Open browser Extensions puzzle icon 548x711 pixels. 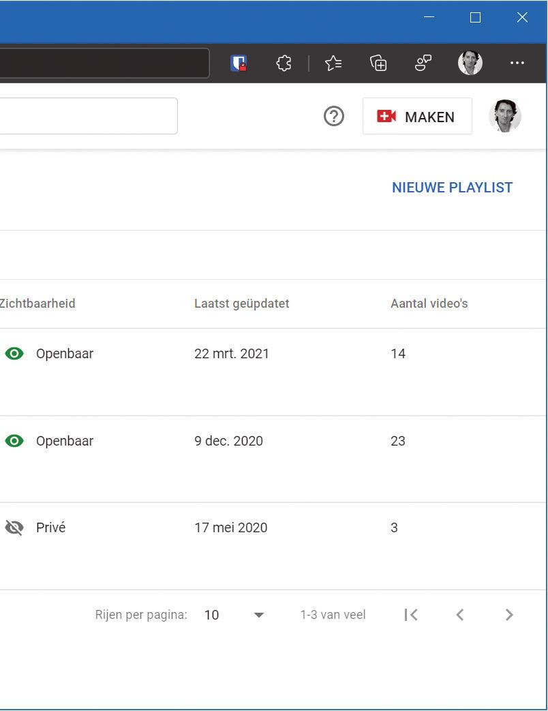point(284,63)
